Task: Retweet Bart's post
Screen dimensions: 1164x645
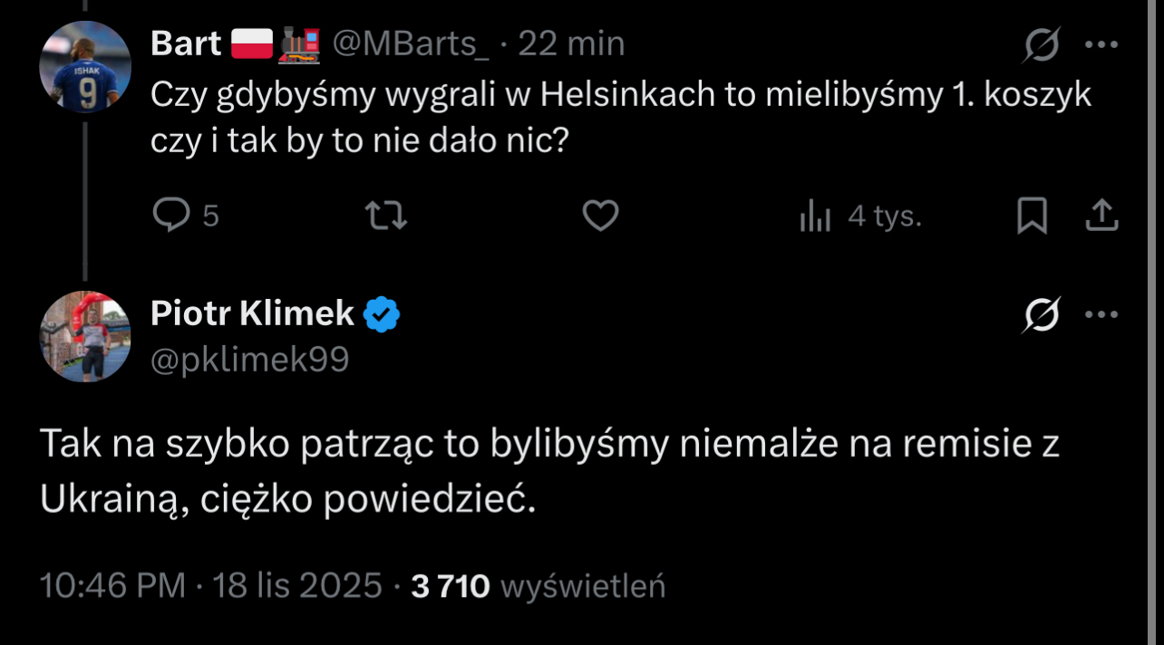Action: pyautogui.click(x=385, y=216)
